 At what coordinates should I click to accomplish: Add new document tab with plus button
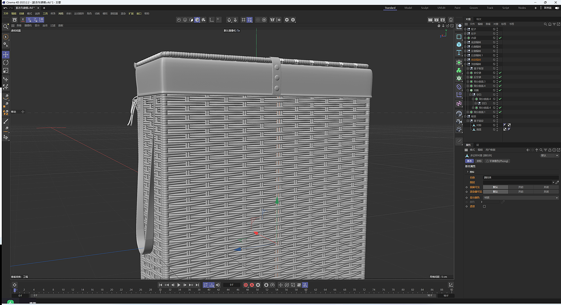[x=44, y=8]
